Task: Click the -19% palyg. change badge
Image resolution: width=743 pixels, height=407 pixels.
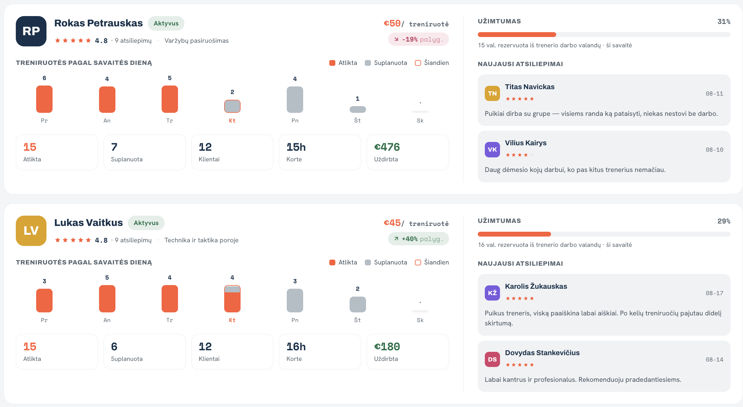Action: pos(419,39)
